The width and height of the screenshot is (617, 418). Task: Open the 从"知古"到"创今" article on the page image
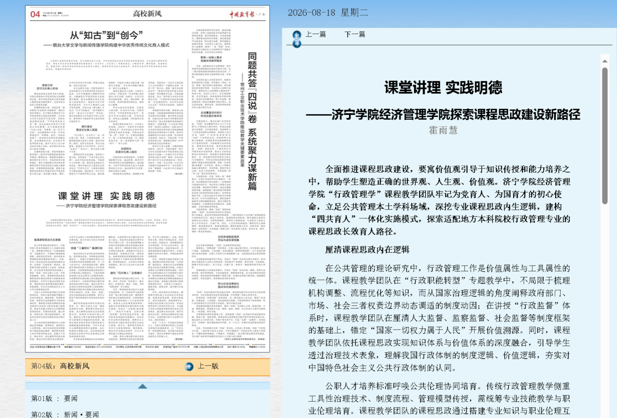106,35
